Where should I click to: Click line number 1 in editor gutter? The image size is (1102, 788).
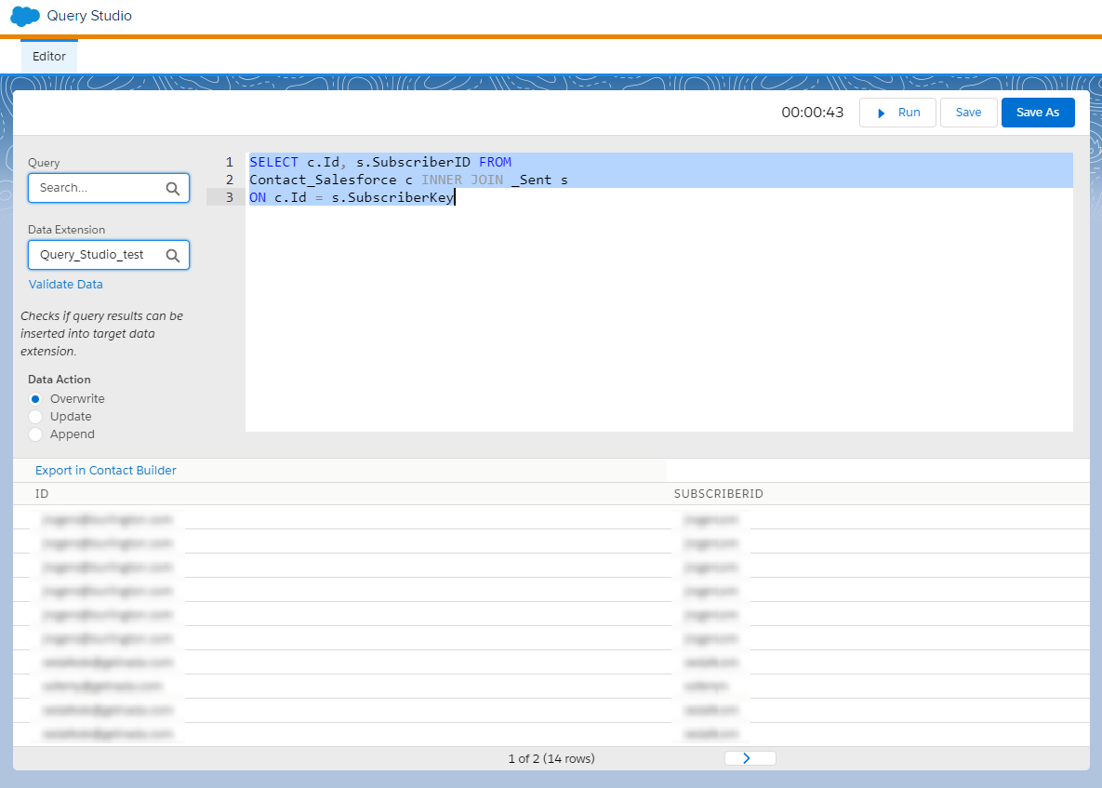click(229, 162)
